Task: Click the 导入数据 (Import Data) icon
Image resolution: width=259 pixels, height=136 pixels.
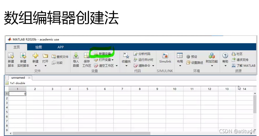Action: point(76,56)
